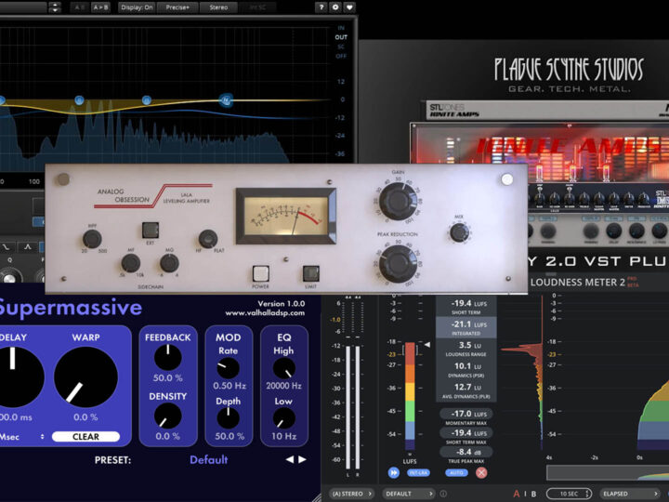Click the LALA VU meter display
Viewport: 669px width, 502px height.
pos(286,217)
